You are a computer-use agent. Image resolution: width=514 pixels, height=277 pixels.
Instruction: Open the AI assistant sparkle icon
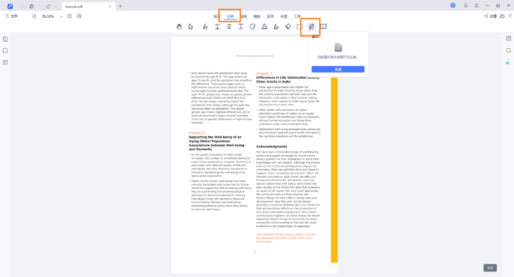coord(508,63)
